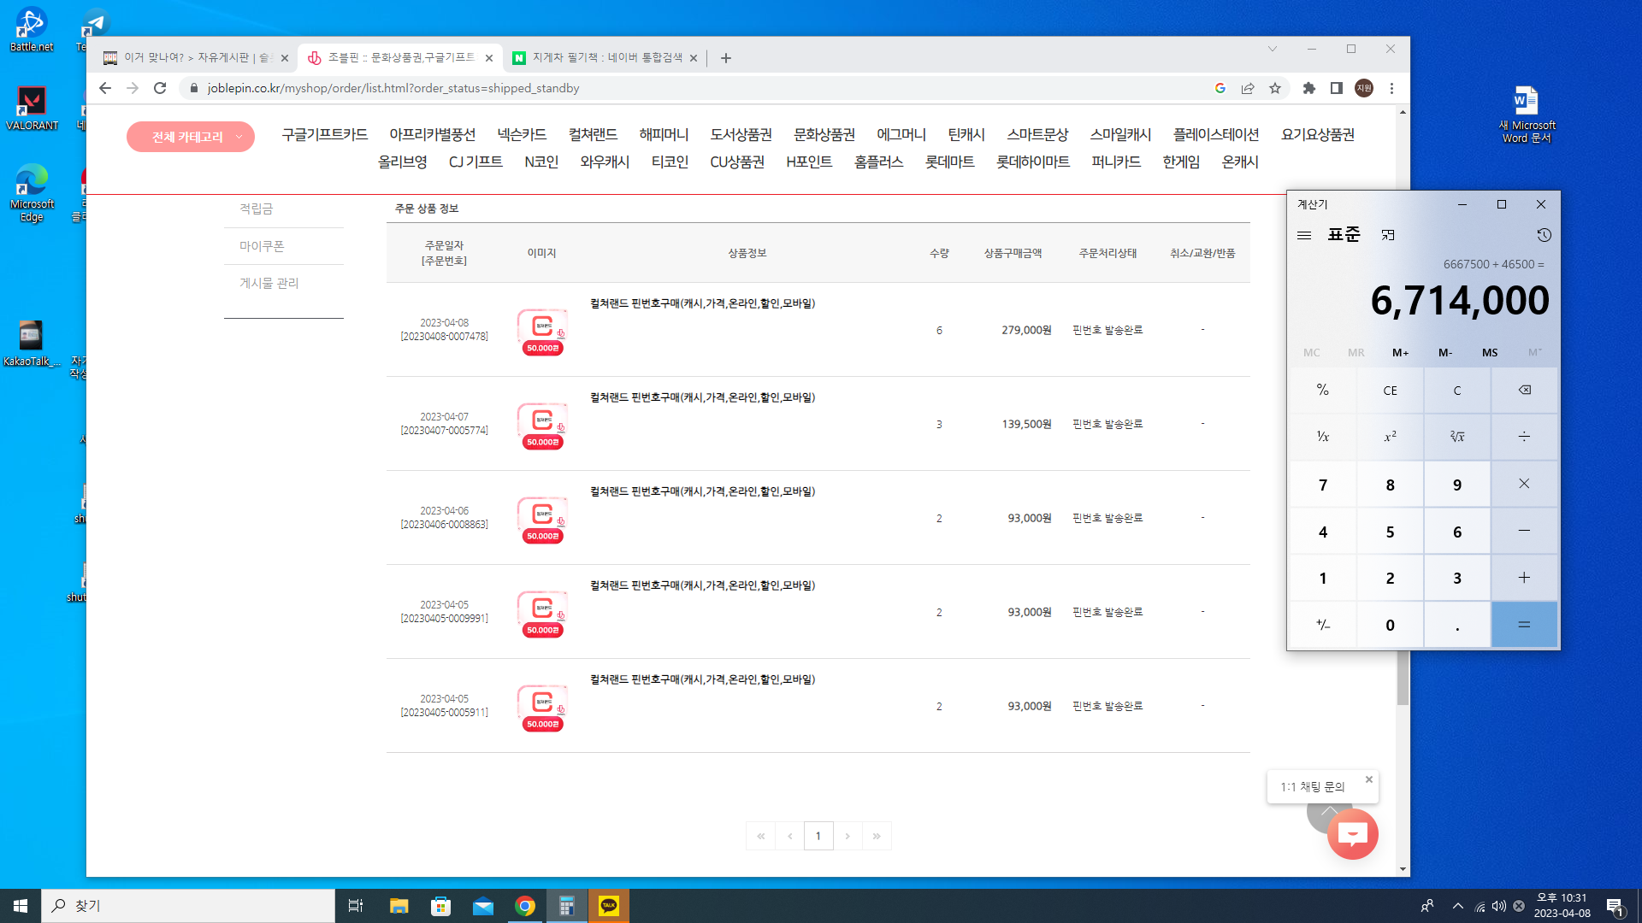
Task: Open 새 Microsoft Word 문서 desktop file
Action: [1527, 115]
